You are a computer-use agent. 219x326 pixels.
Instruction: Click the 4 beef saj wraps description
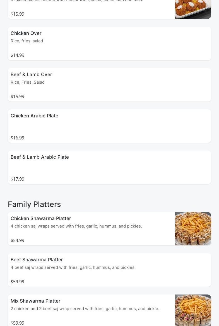pos(73,267)
